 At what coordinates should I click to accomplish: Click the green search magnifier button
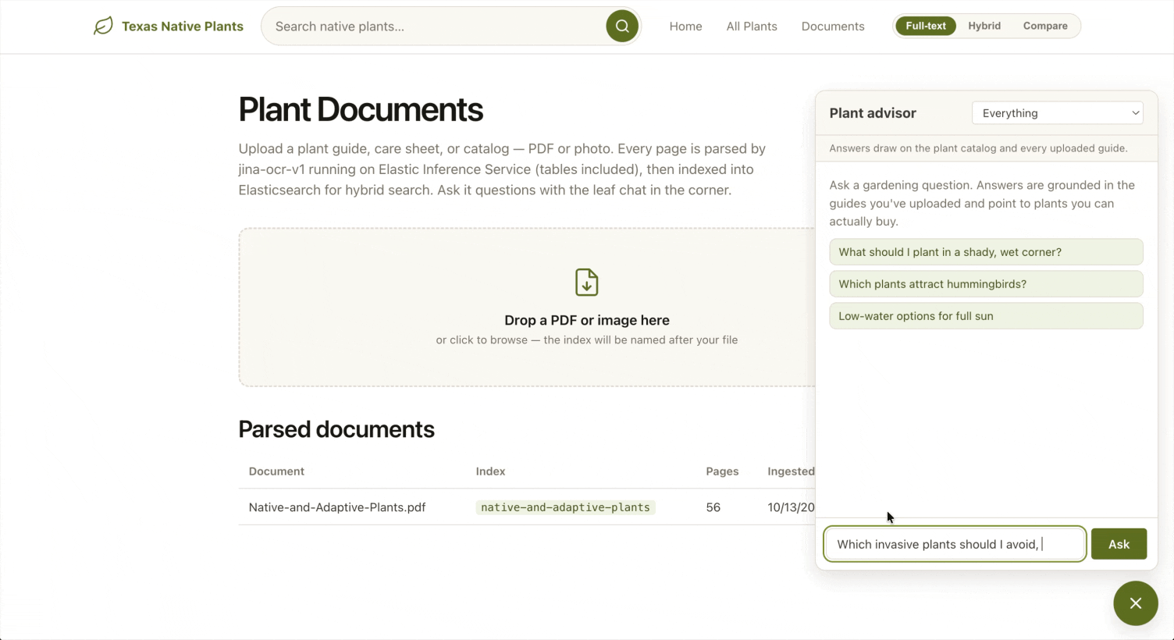tap(622, 27)
